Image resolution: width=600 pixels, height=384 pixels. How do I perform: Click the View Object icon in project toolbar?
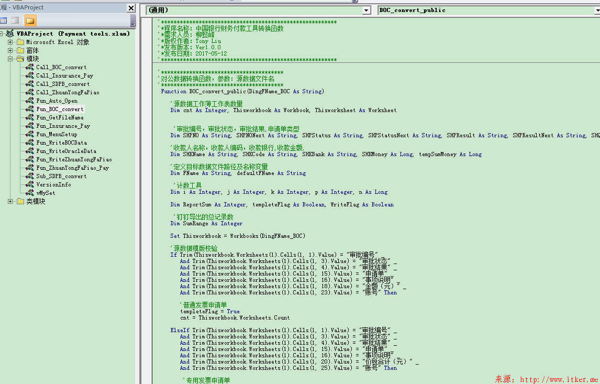(x=15, y=20)
